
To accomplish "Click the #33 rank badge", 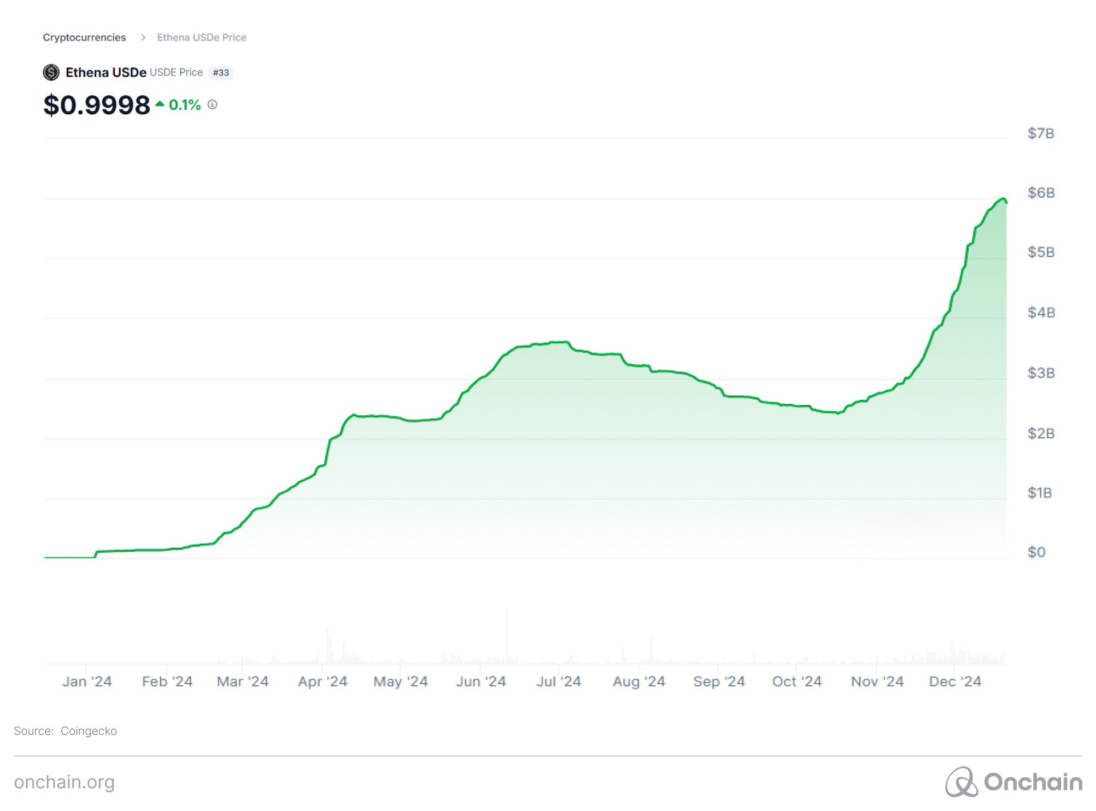I will pyautogui.click(x=221, y=73).
